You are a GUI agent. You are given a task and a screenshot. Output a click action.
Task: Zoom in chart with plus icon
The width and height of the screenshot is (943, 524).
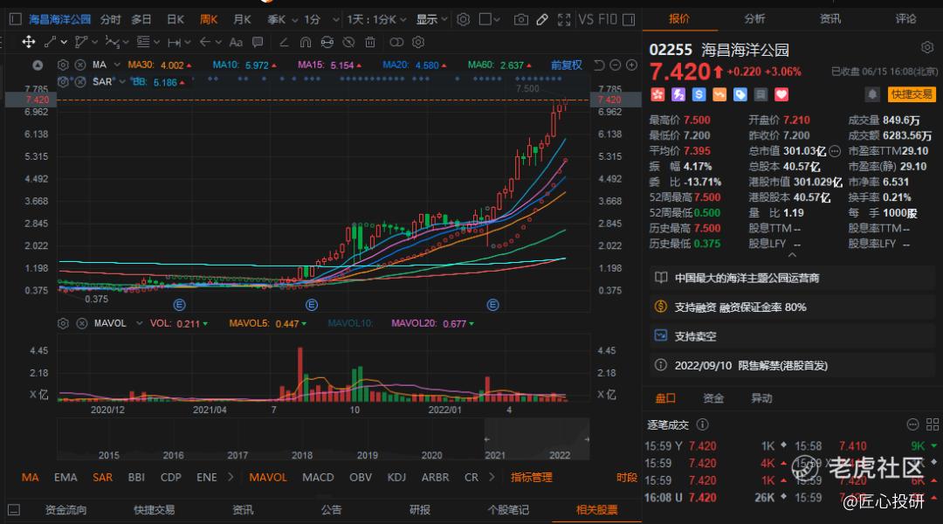tap(631, 65)
